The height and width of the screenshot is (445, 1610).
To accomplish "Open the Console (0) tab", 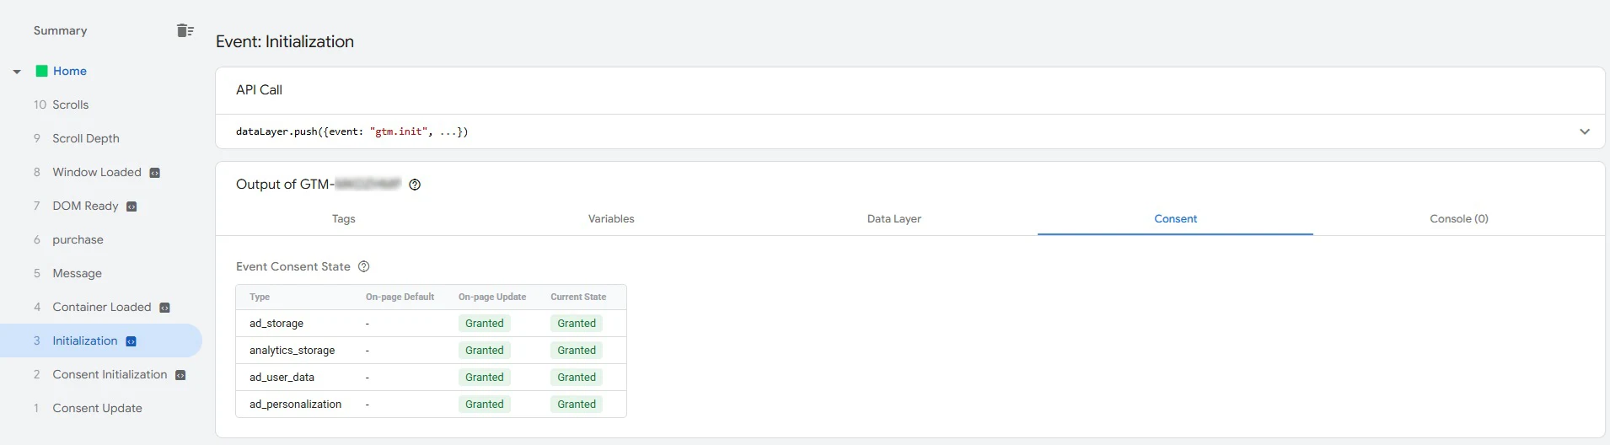I will [1459, 218].
